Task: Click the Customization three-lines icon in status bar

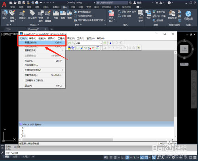Action: [x=195, y=157]
